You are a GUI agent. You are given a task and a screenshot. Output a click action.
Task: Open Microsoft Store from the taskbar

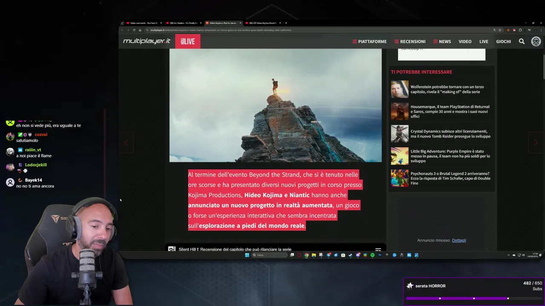[343, 255]
